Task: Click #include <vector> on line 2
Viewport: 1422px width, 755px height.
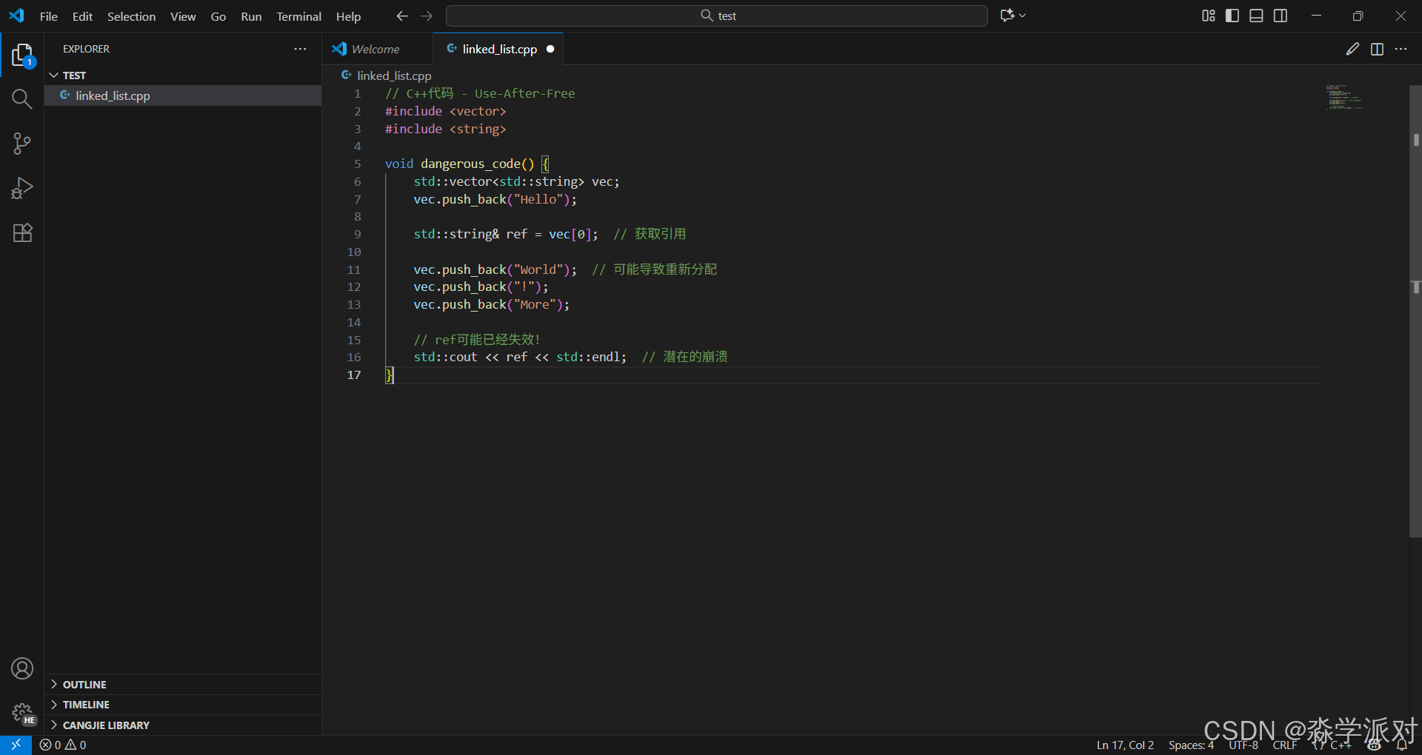Action: pos(445,111)
